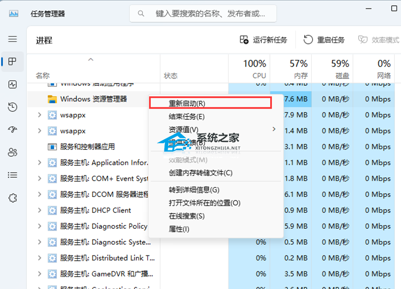Open the Performance sidebar icon
Viewport: 401px width, 289px height.
[x=13, y=84]
